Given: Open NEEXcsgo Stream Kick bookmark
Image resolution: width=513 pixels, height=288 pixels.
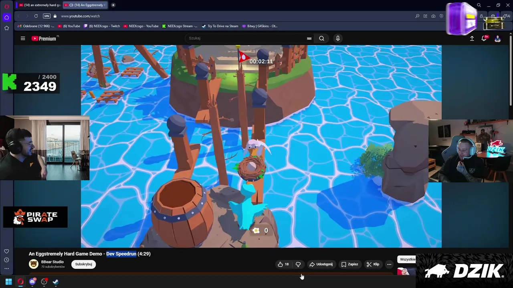Looking at the screenshot, I should (180, 26).
